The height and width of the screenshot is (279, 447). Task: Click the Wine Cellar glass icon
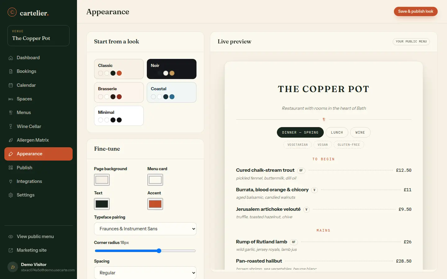tap(11, 126)
